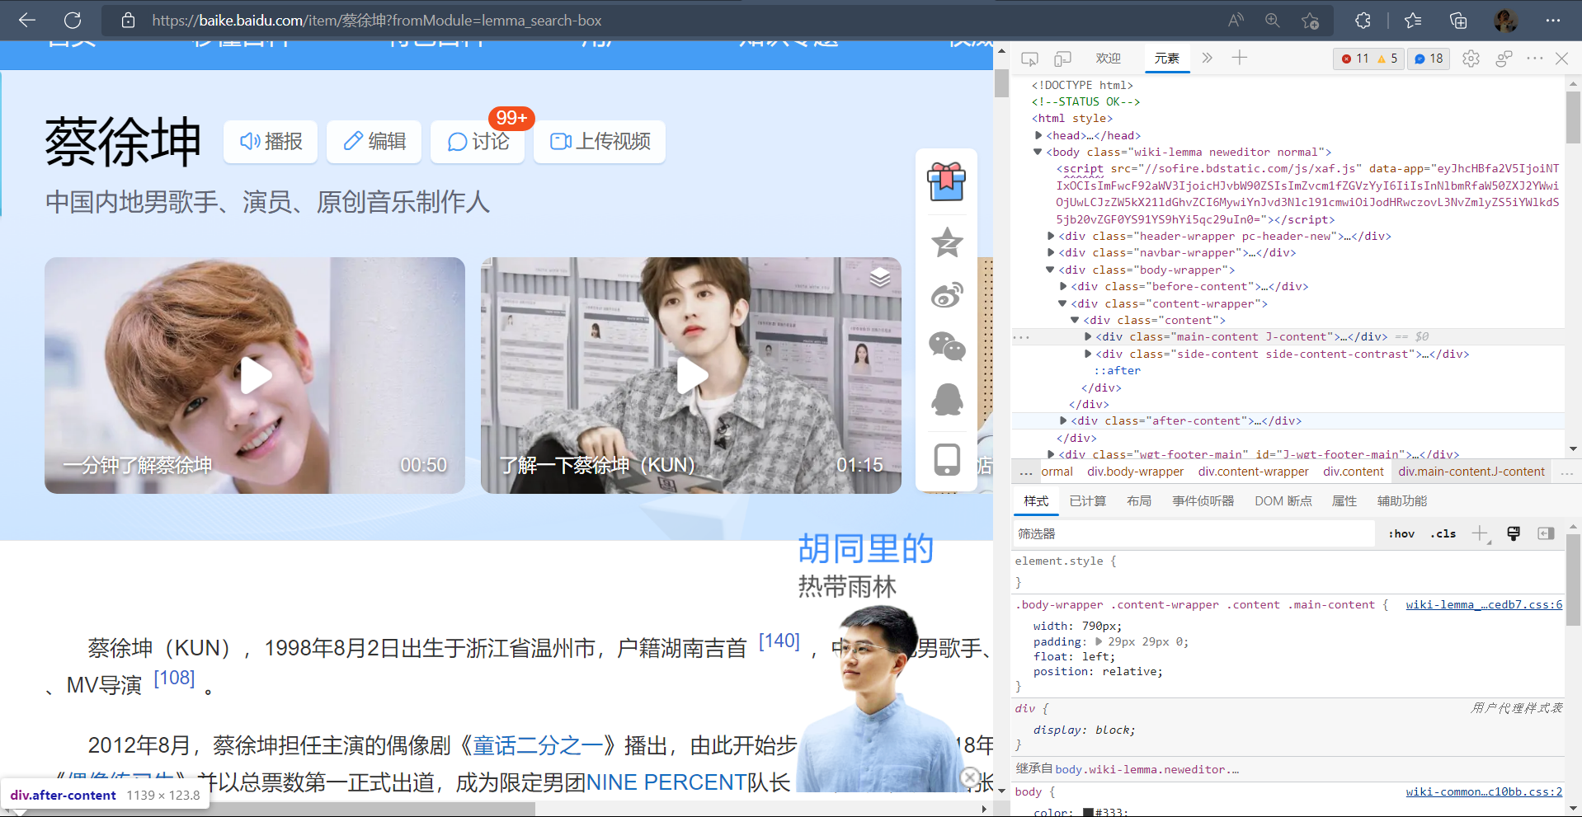Select div.content-wrapper in the breadcrumb

pos(1253,472)
